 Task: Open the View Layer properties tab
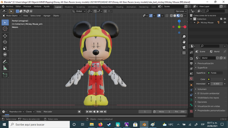[191, 69]
